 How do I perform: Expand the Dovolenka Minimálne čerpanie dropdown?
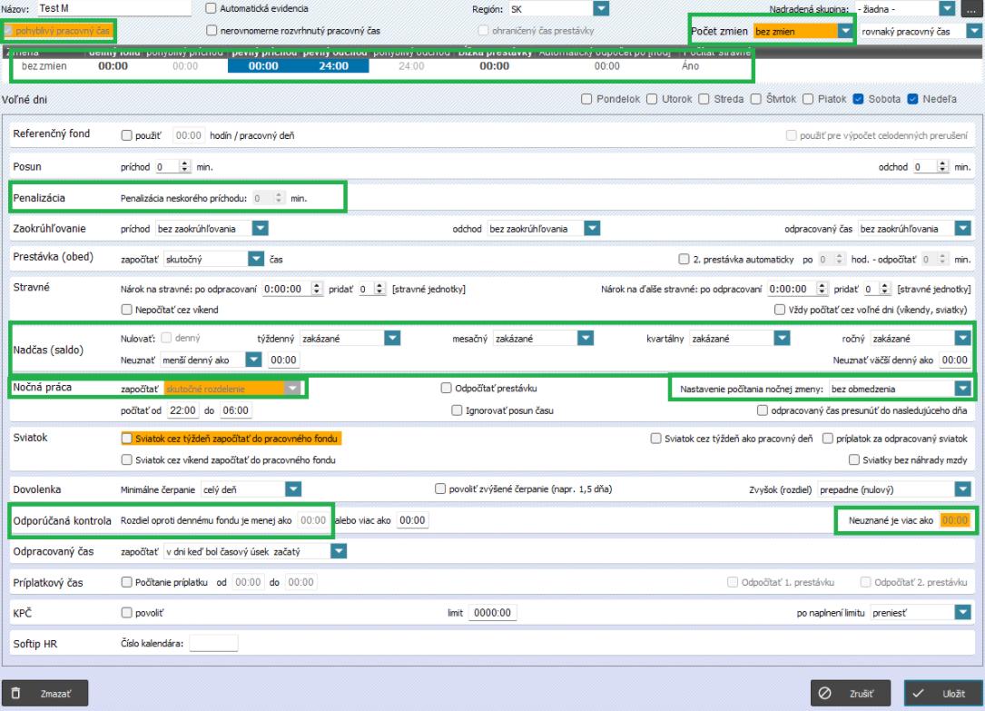pos(292,489)
